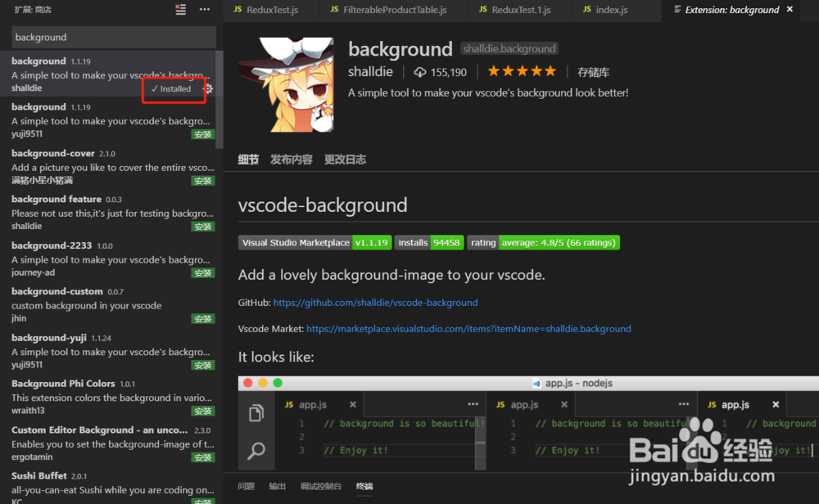Click the Installed button for shalldie background
This screenshot has width=819, height=504.
point(171,88)
